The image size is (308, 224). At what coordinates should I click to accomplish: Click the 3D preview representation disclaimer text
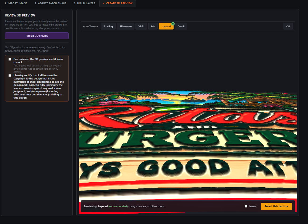(x=35, y=49)
